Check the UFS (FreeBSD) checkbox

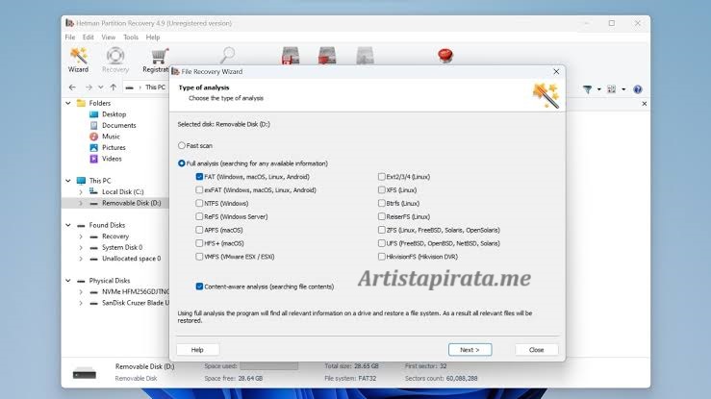pyautogui.click(x=381, y=243)
